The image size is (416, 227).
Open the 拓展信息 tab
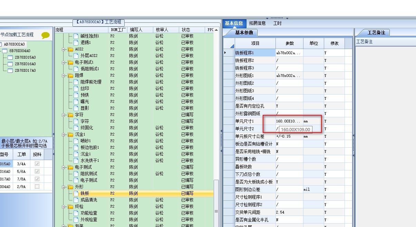tap(257, 23)
